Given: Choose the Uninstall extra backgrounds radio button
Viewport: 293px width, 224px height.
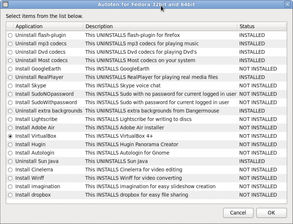Looking at the screenshot, I should coord(10,111).
